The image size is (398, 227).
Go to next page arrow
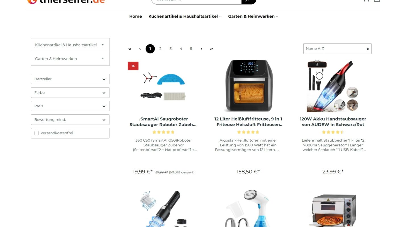pos(201,49)
